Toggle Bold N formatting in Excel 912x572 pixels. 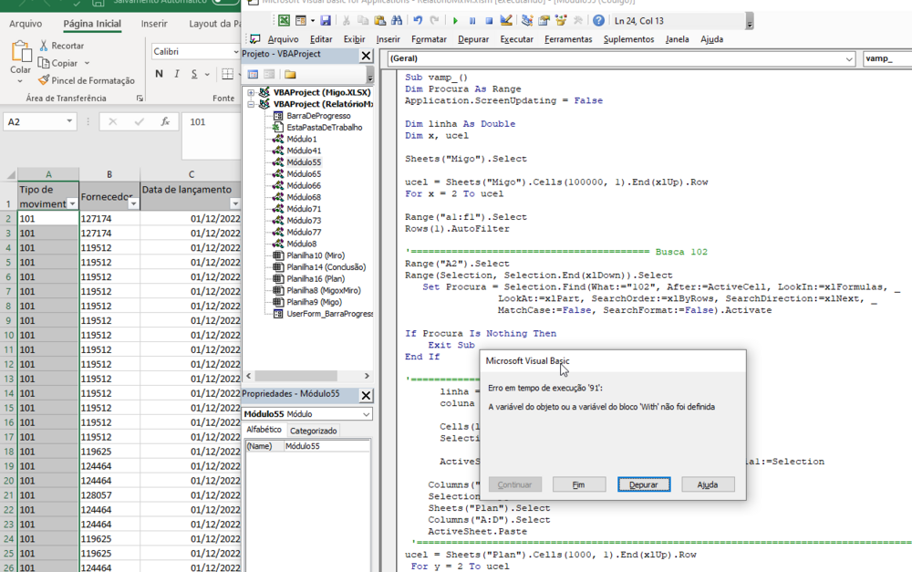click(160, 74)
